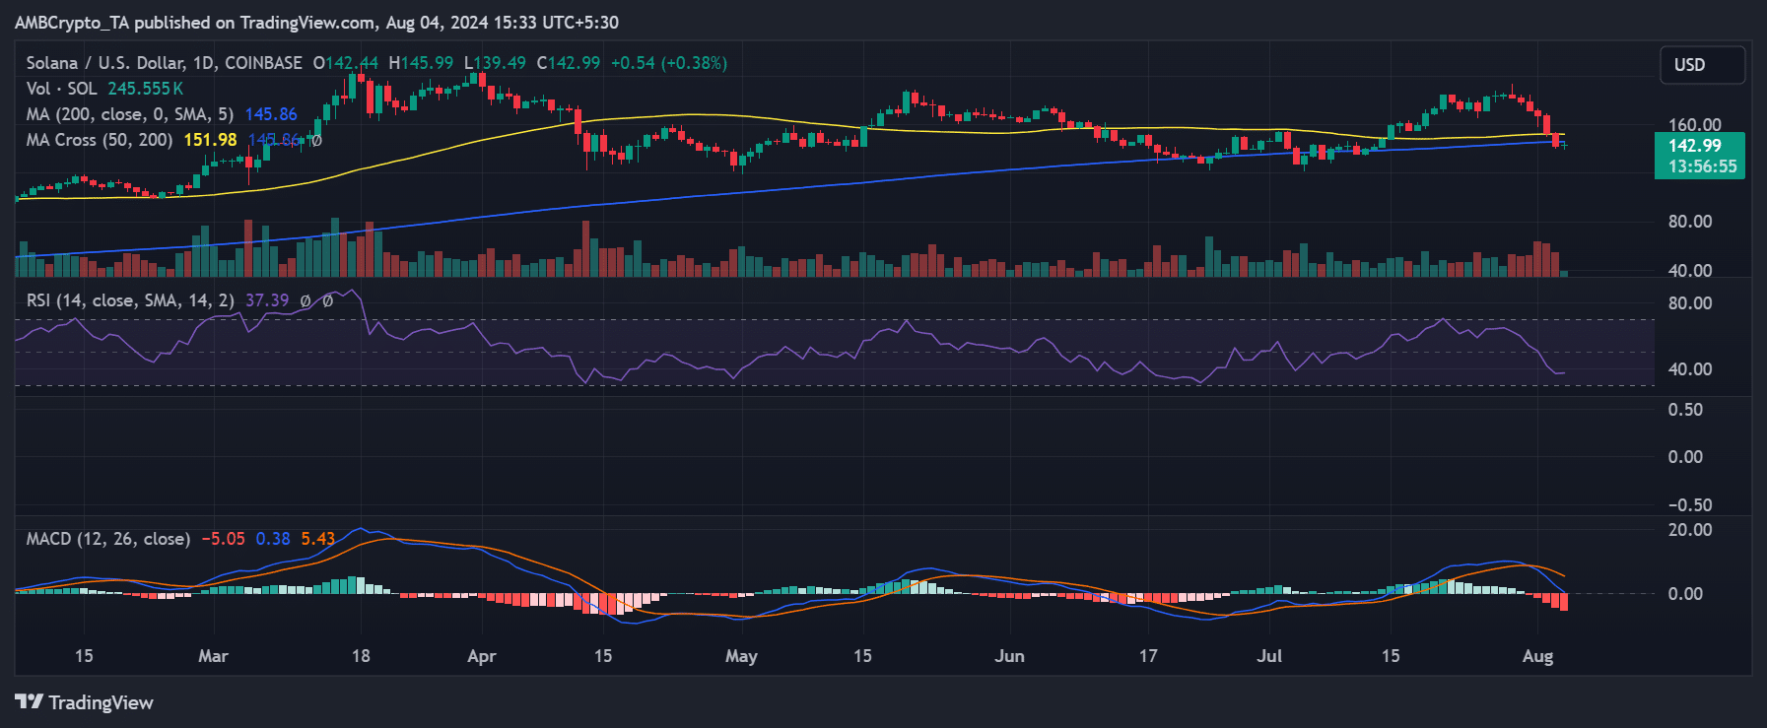The height and width of the screenshot is (728, 1767).
Task: Open the USD currency selector
Action: [x=1702, y=65]
